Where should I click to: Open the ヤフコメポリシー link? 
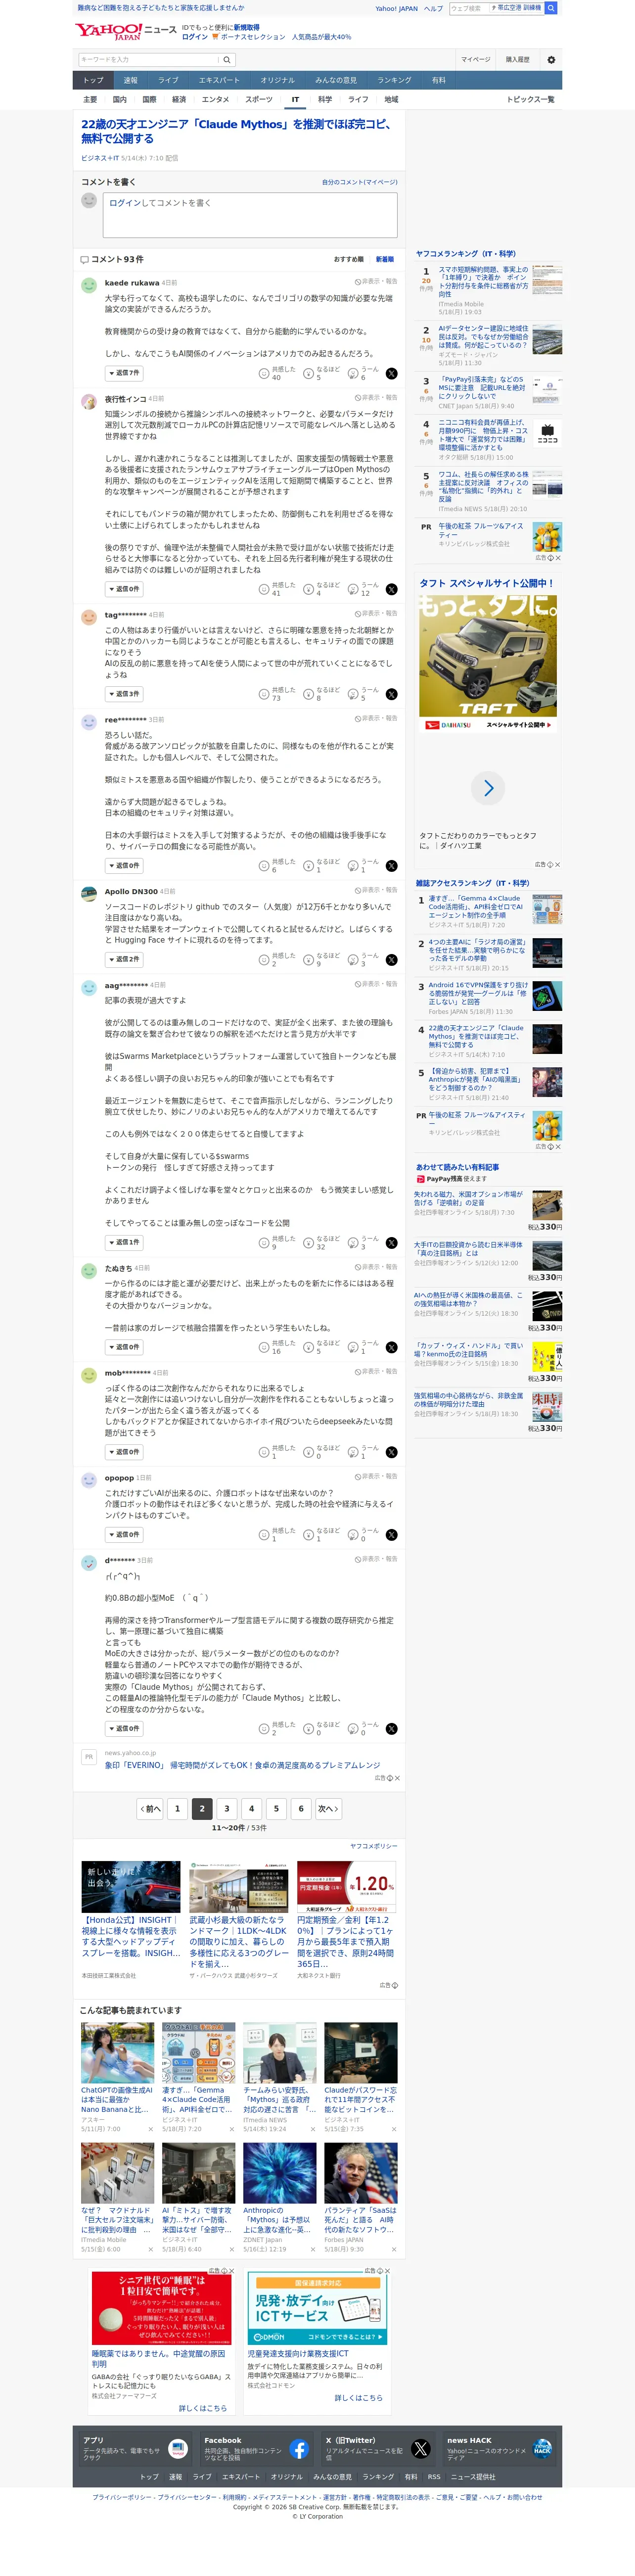coord(374,1847)
